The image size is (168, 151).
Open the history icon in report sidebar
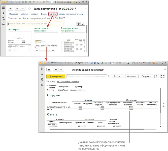click(42, 79)
